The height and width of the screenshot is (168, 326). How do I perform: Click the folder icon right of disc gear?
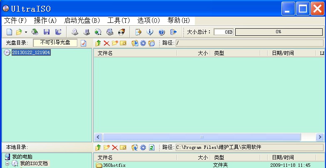point(152,43)
